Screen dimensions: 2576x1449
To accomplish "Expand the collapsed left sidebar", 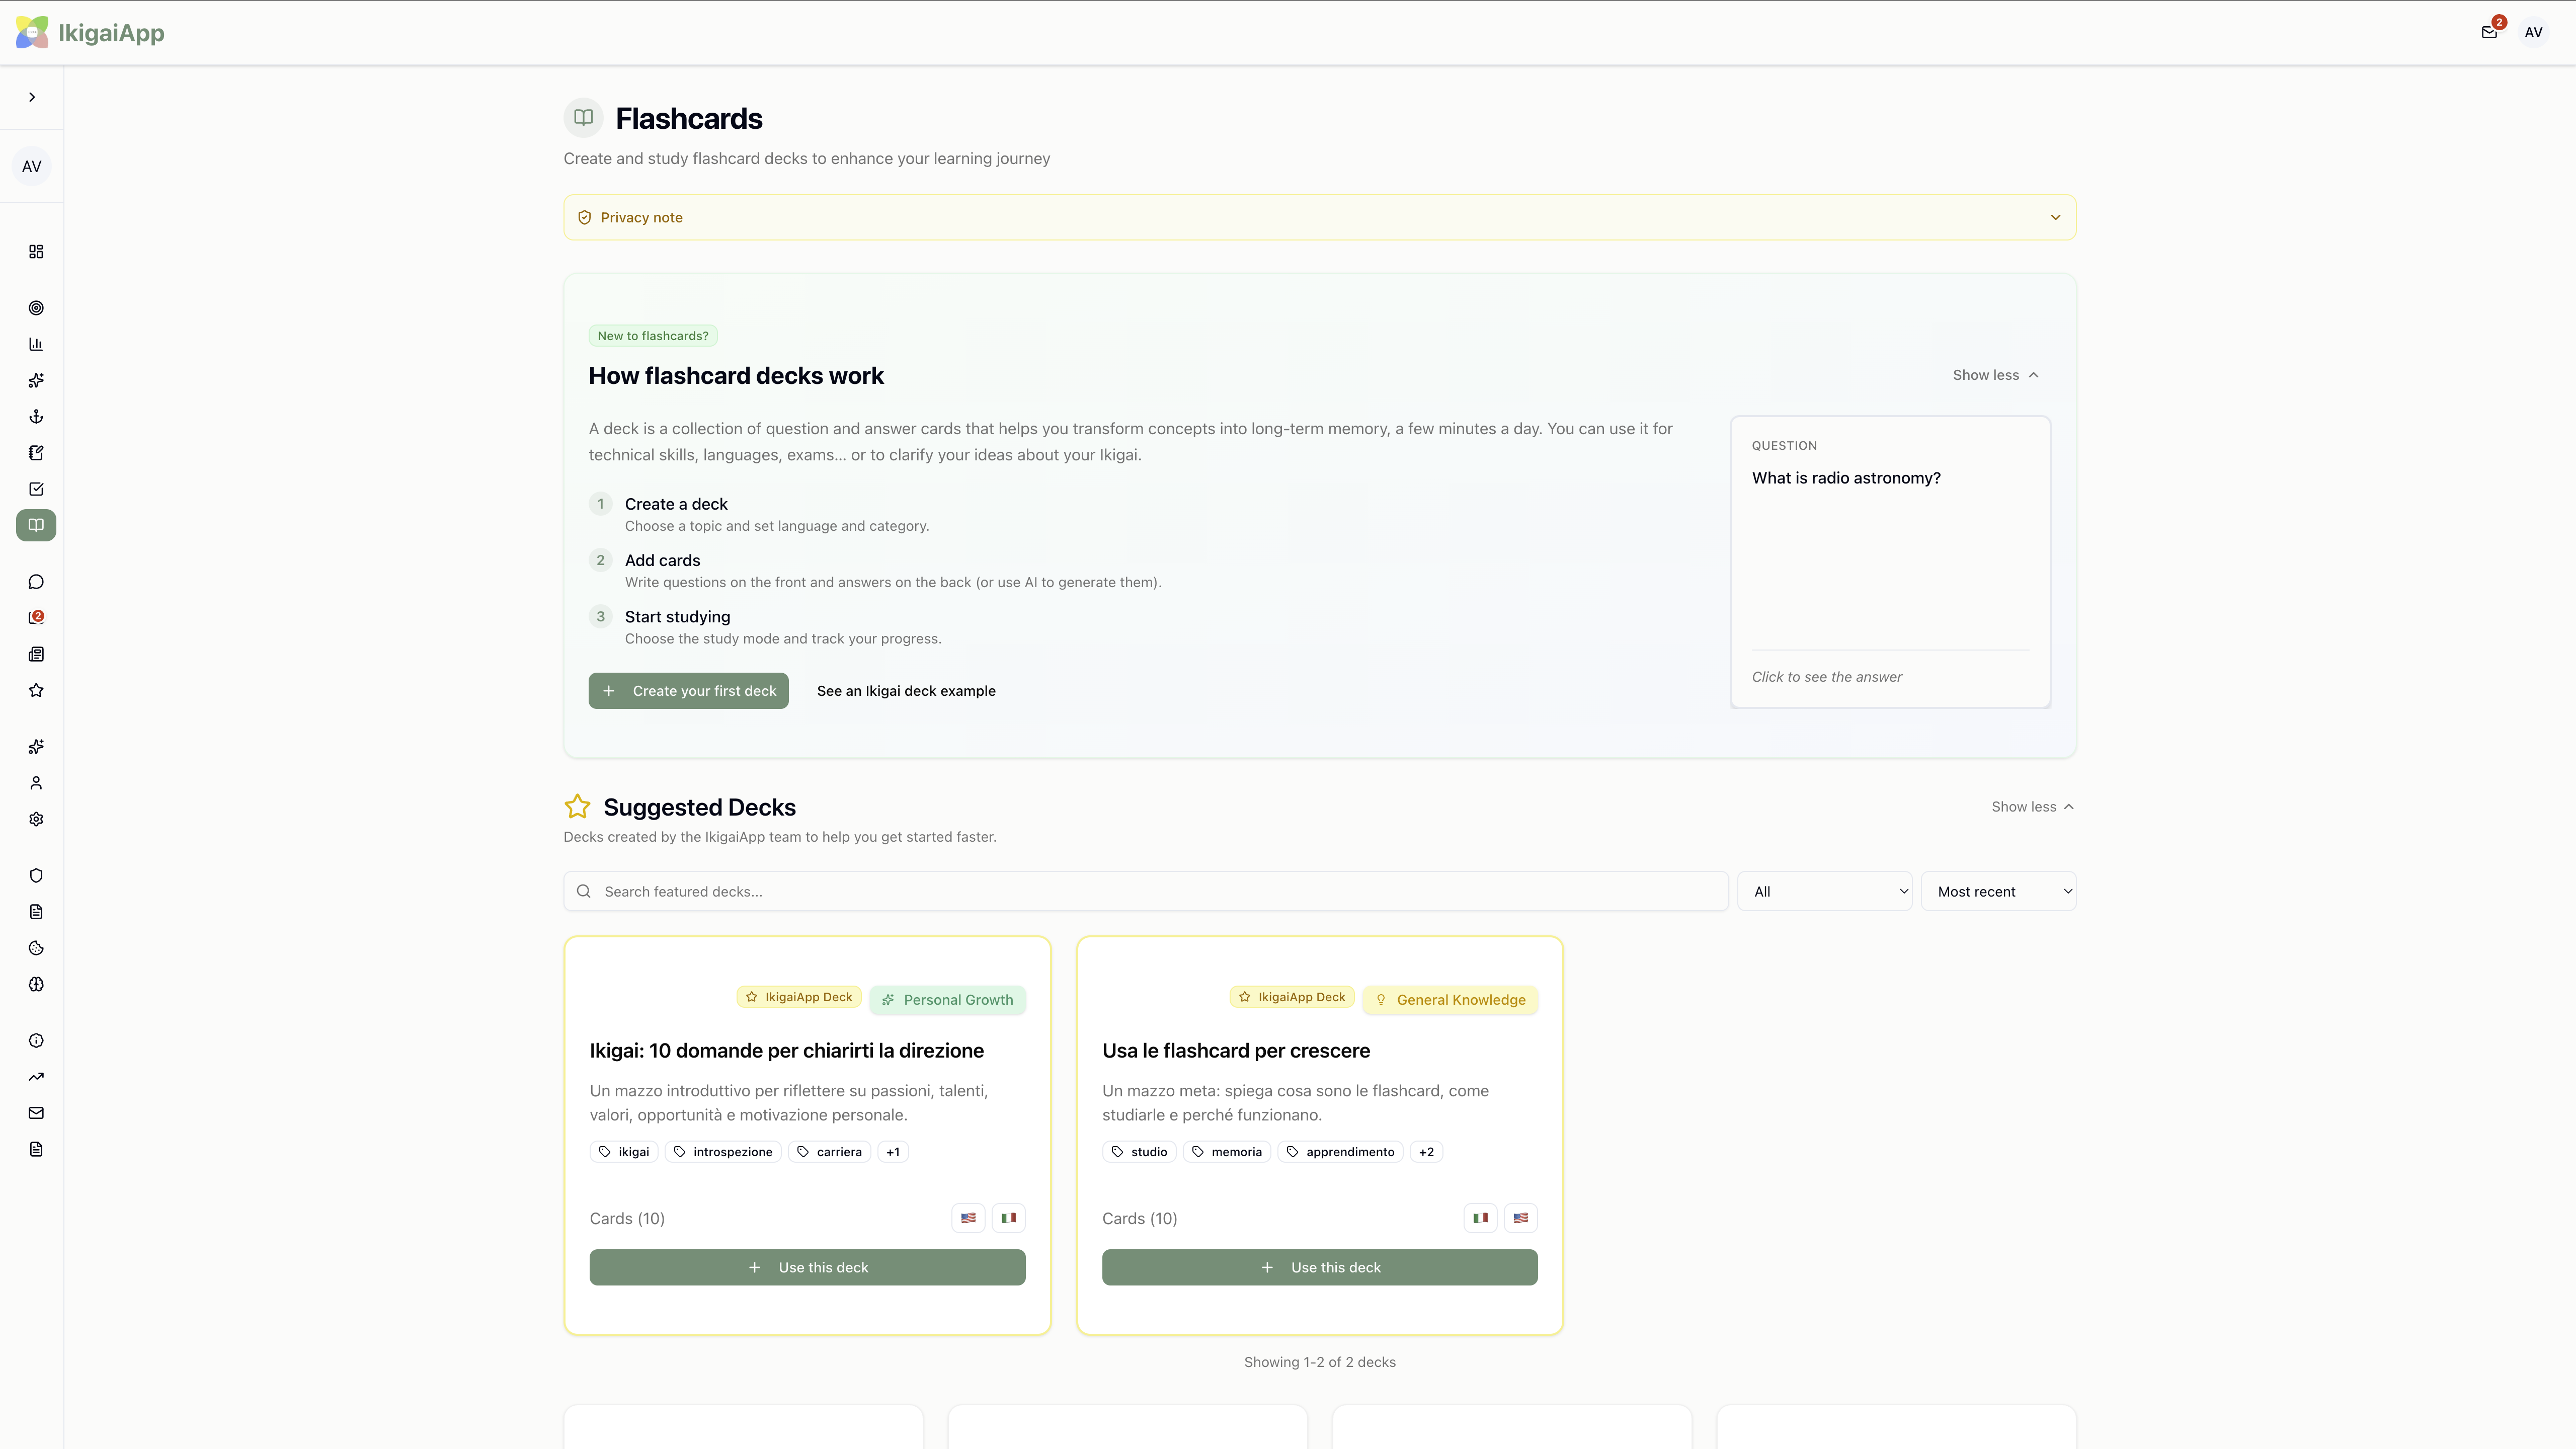I will coord(32,97).
